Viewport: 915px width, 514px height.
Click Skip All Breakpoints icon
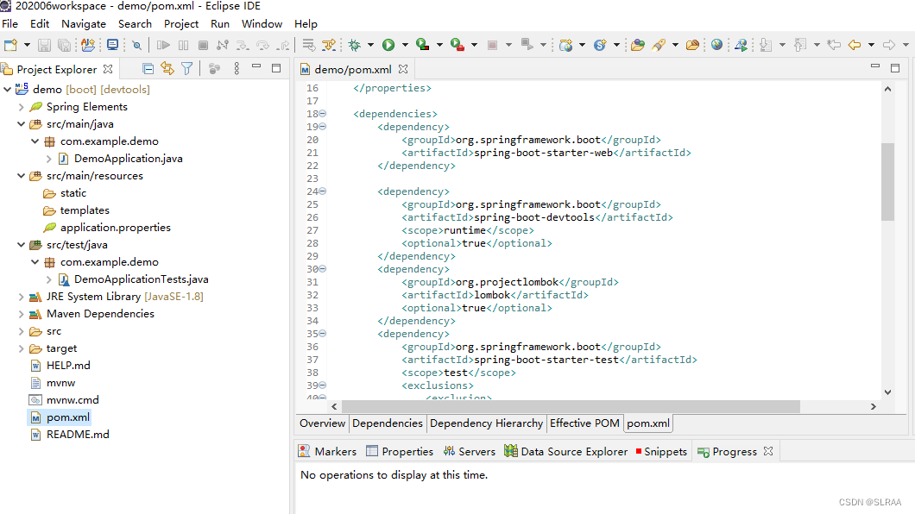click(x=136, y=45)
